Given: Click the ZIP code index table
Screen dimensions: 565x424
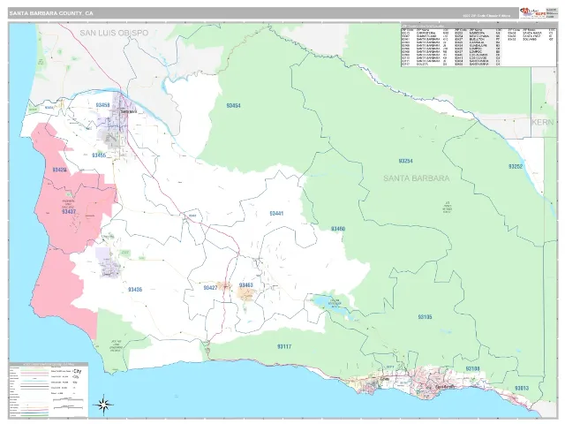Looking at the screenshot, I should click(x=478, y=45).
